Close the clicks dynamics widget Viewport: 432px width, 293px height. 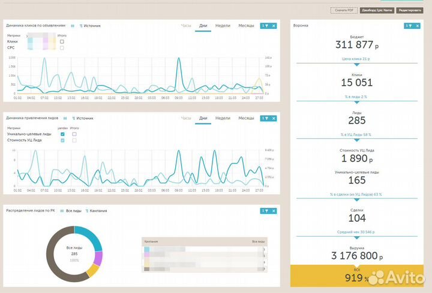(x=274, y=26)
